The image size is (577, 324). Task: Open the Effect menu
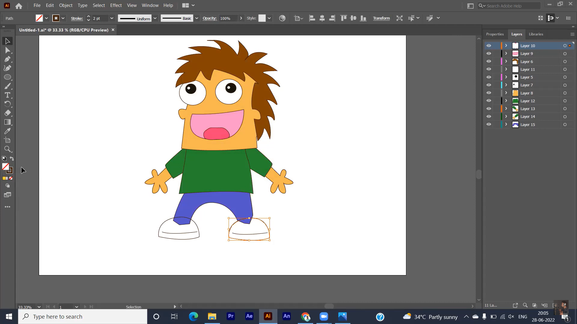(116, 5)
